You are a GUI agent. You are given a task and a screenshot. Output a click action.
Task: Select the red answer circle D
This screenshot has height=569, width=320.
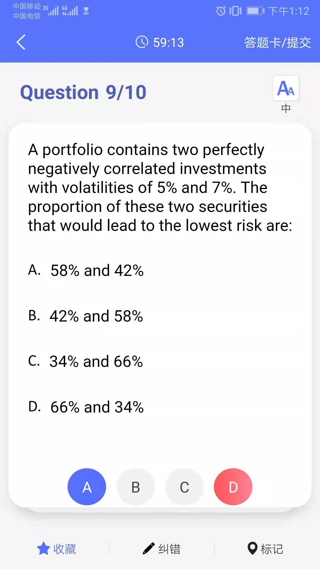(233, 487)
